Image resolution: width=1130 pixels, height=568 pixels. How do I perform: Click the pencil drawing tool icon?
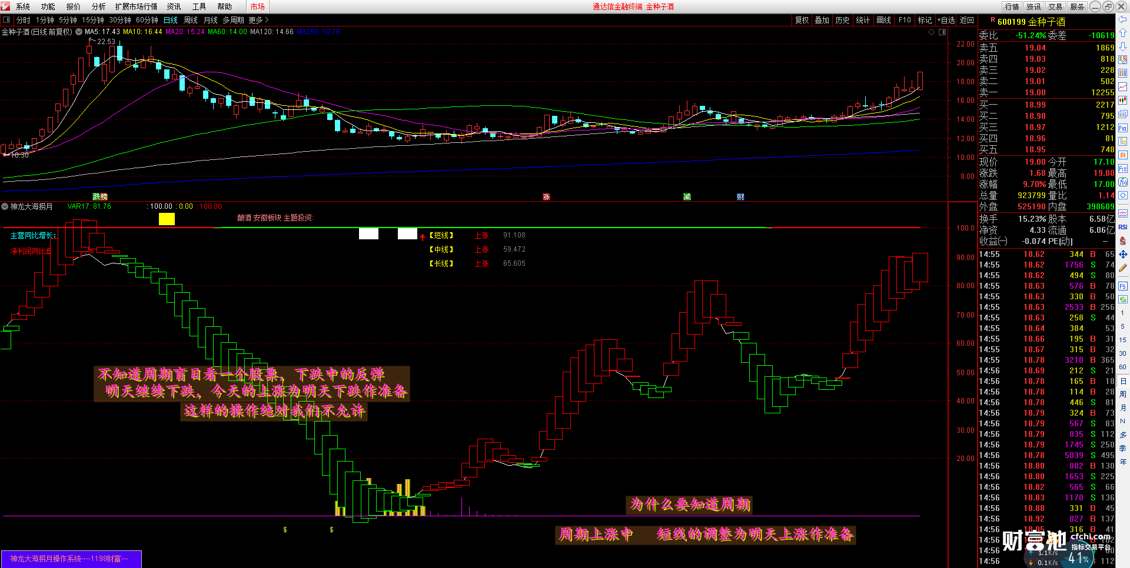tap(1123, 268)
